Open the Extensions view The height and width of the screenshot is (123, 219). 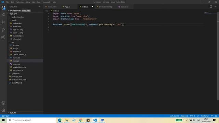pos(3,37)
